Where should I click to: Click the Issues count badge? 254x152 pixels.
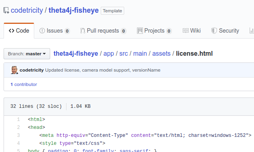(67, 31)
